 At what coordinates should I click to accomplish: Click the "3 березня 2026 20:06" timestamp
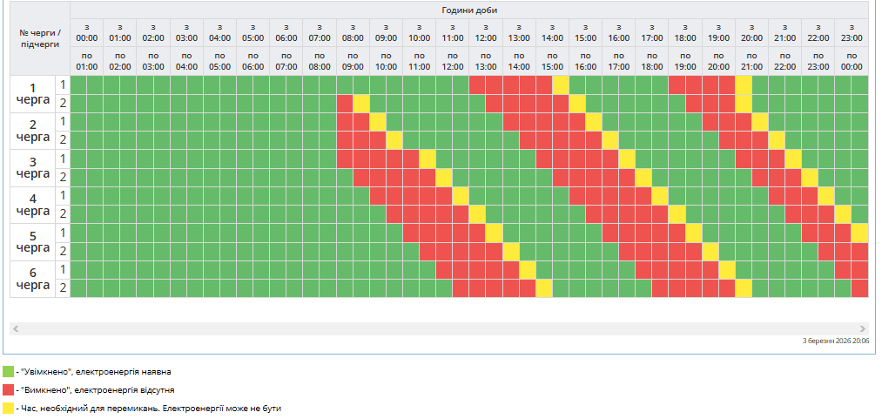835,342
